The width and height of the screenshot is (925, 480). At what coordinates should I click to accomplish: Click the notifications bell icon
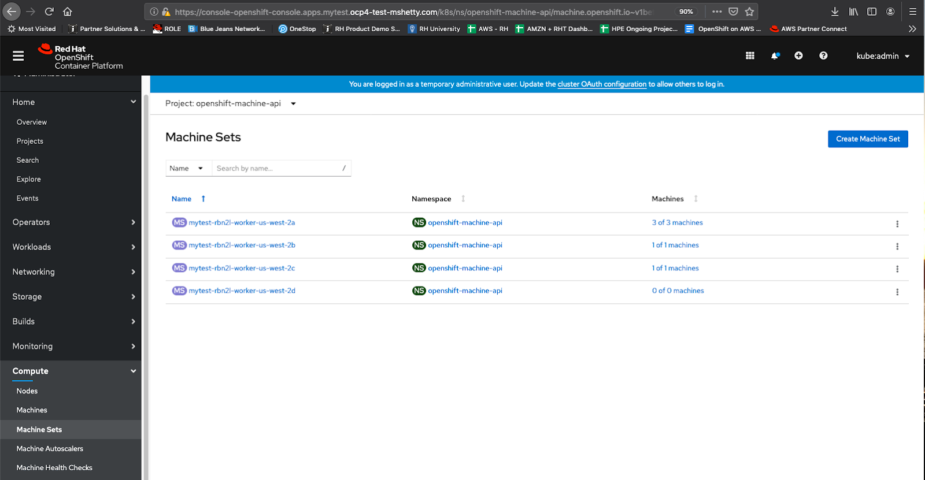pos(775,56)
